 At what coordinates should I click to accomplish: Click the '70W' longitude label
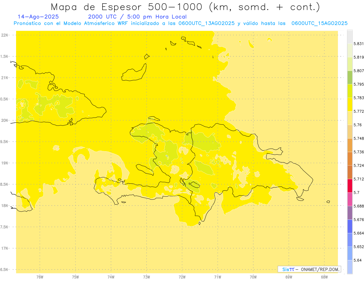point(253,277)
